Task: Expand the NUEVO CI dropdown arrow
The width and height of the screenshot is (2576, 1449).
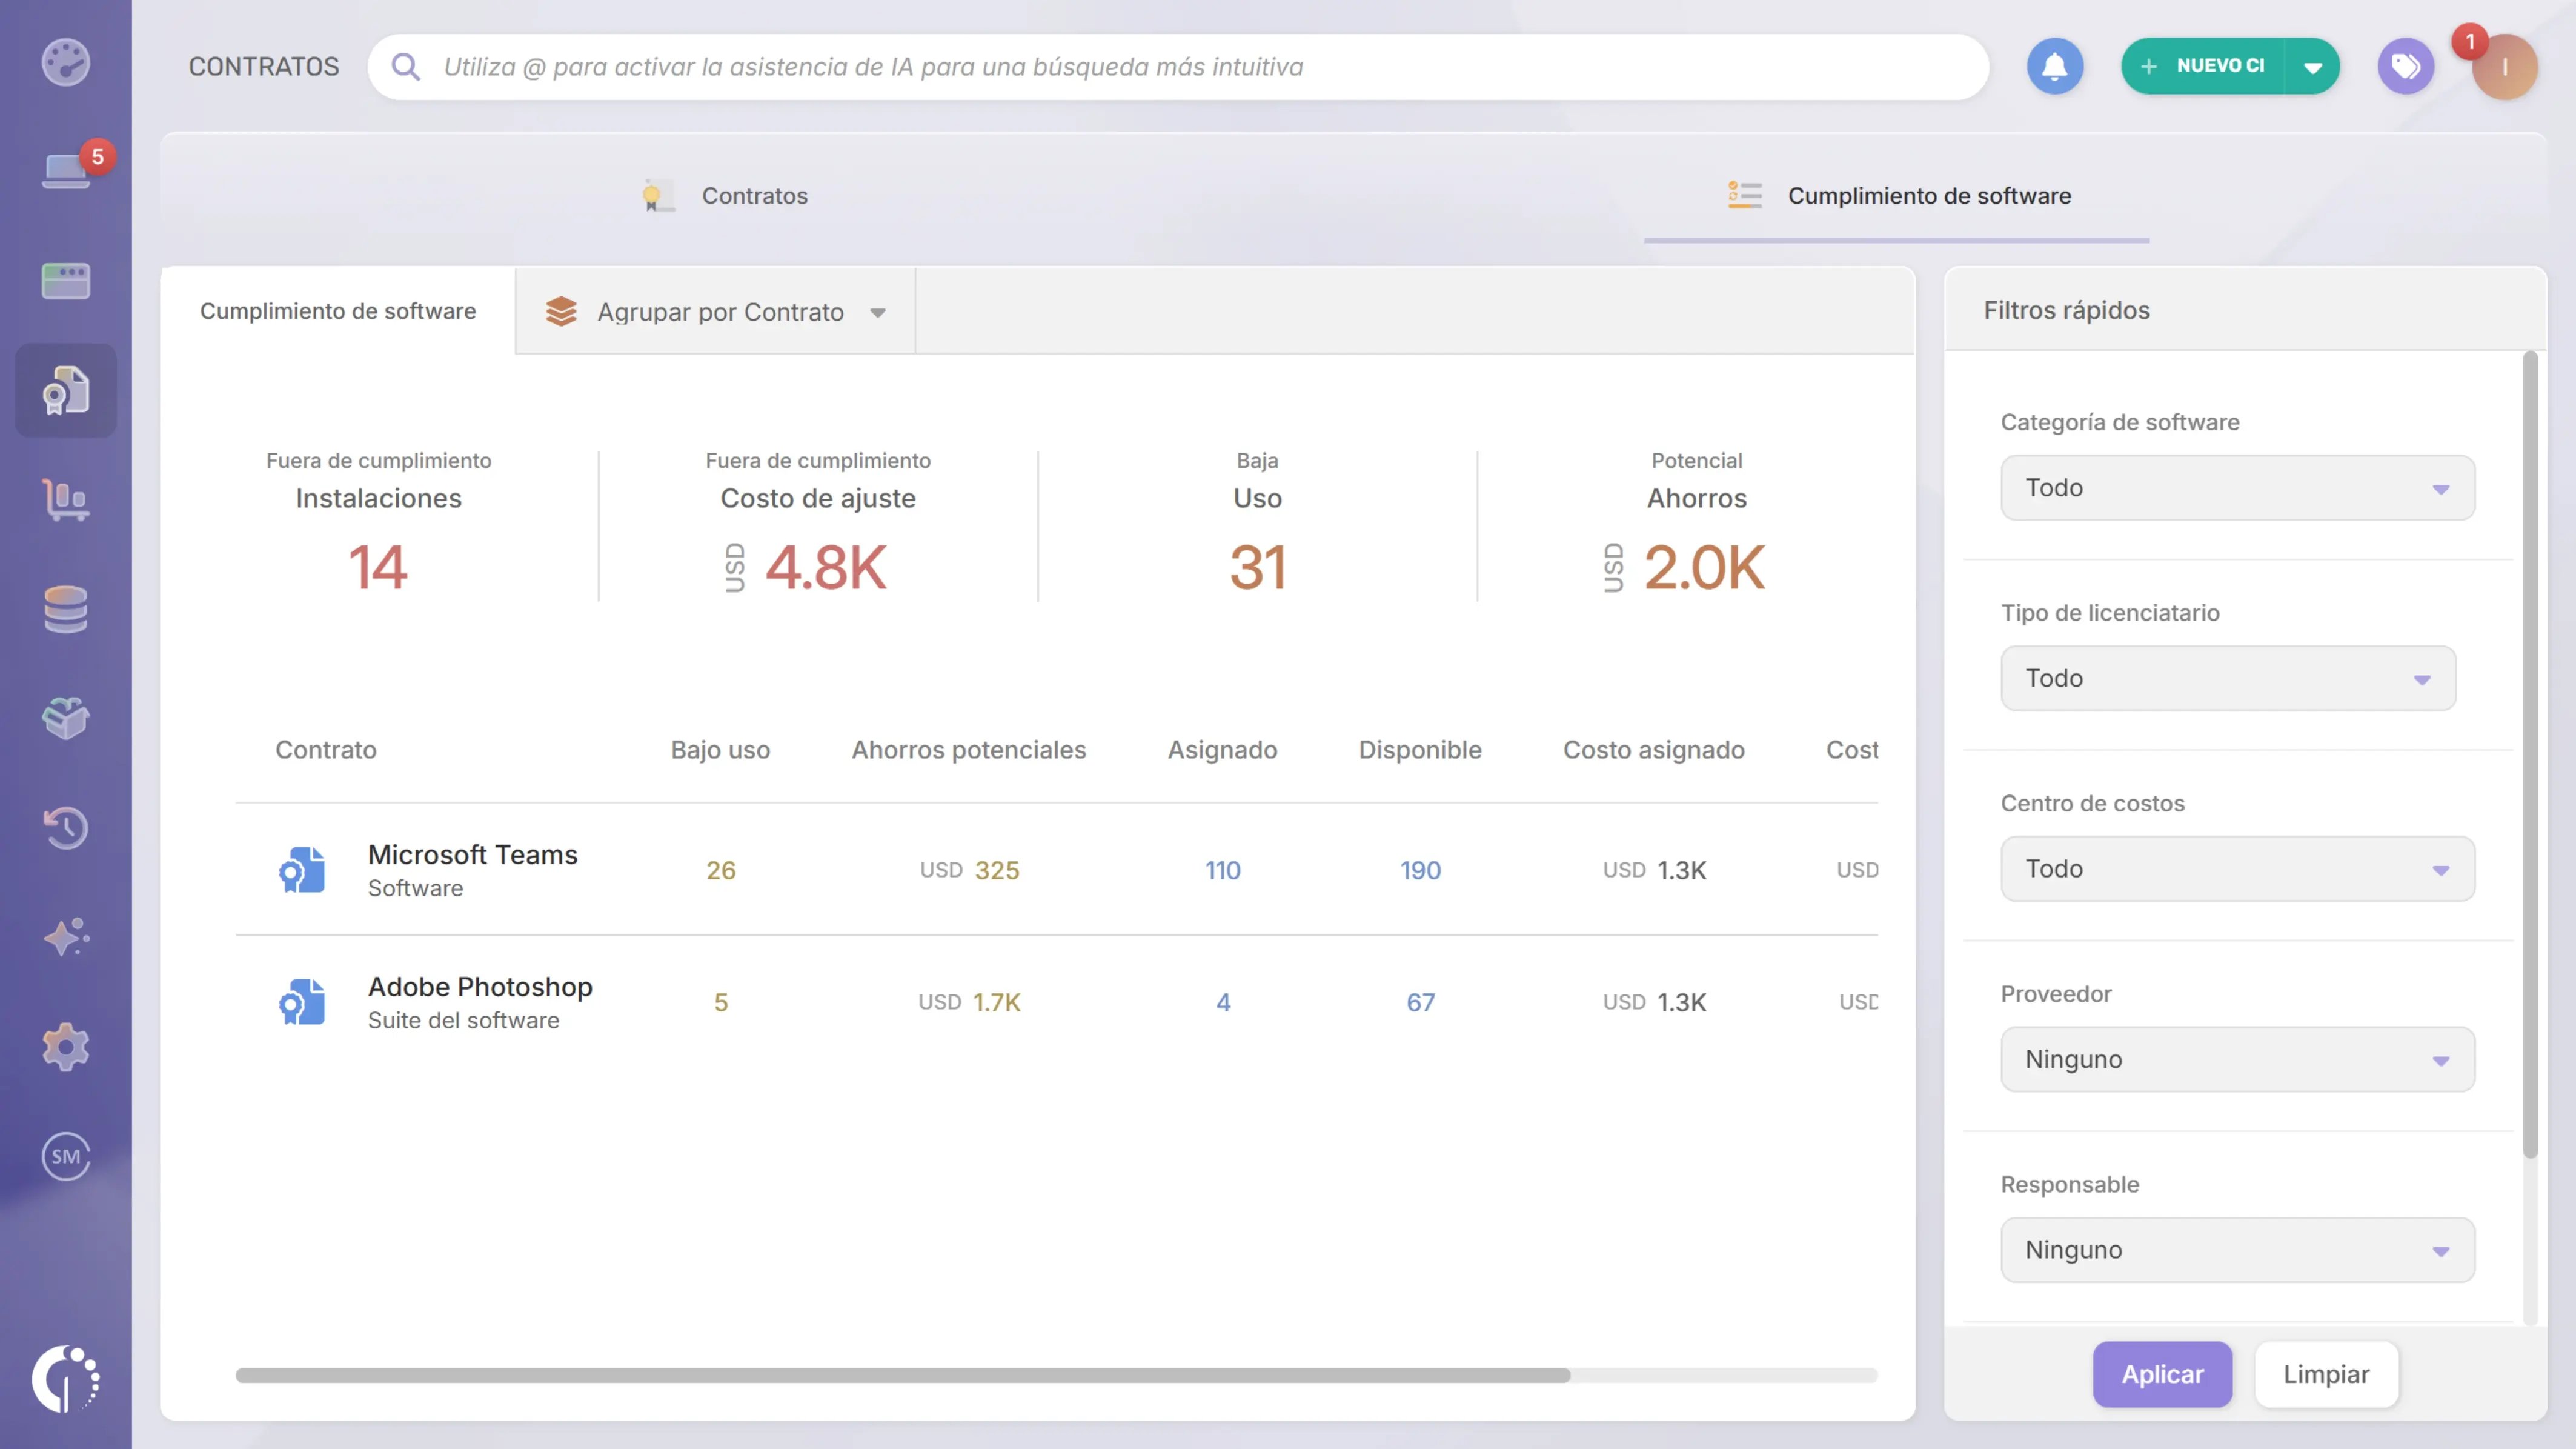Action: tap(2312, 66)
